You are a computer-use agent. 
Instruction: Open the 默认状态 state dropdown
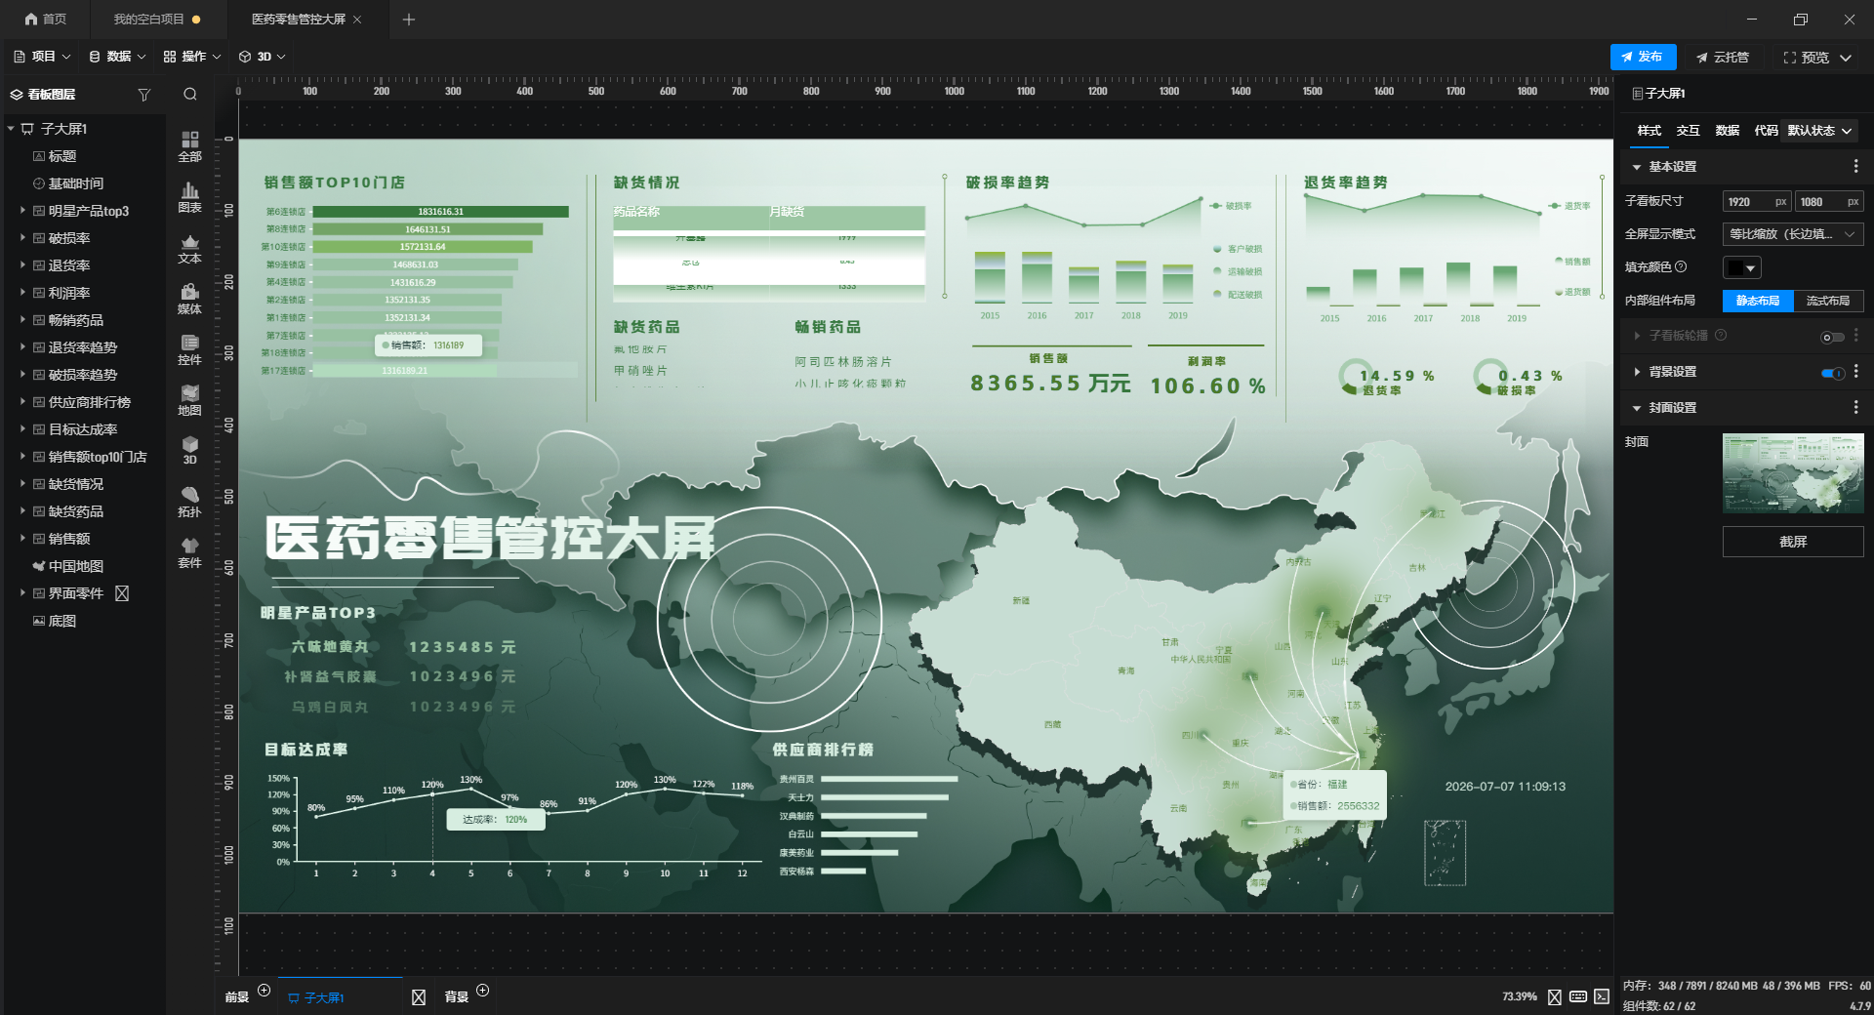coord(1819,131)
